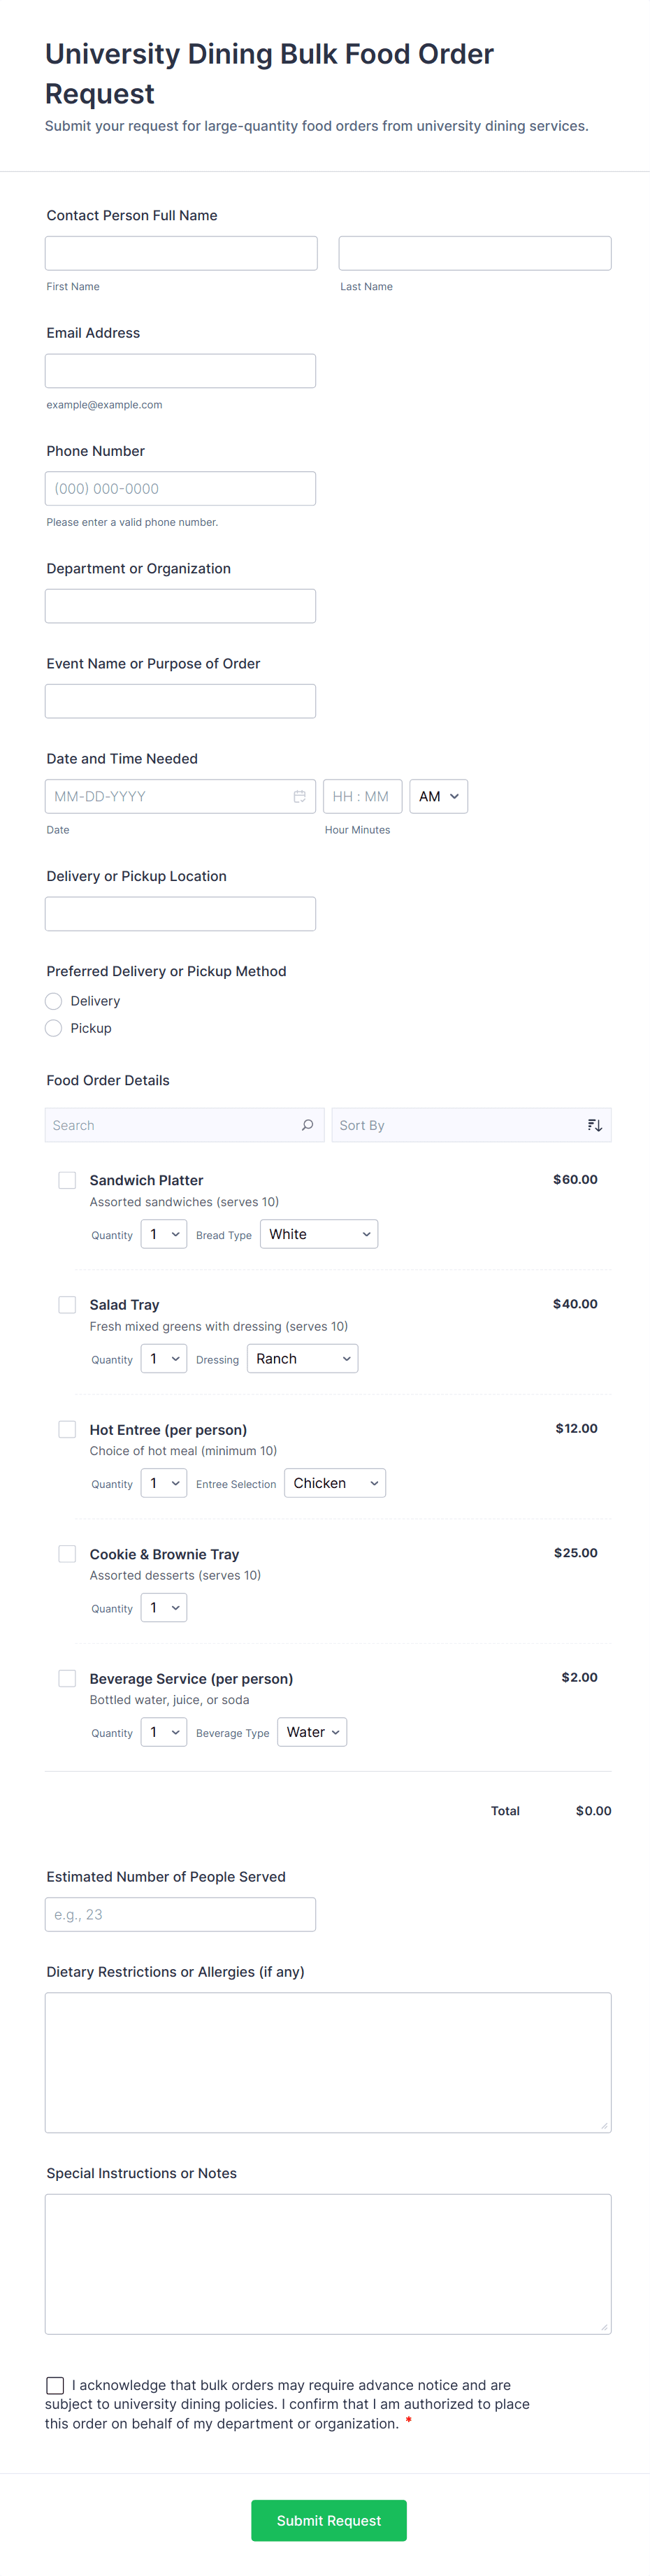This screenshot has width=650, height=2576.
Task: Open the Entree Selection dropdown
Action: 334,1483
